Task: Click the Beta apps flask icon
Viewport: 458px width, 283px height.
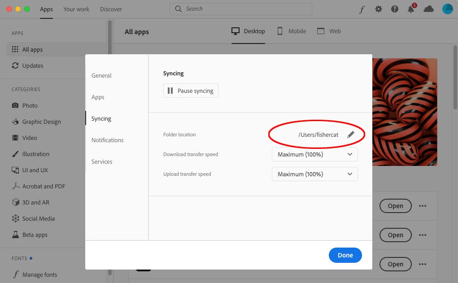Action: pos(16,235)
